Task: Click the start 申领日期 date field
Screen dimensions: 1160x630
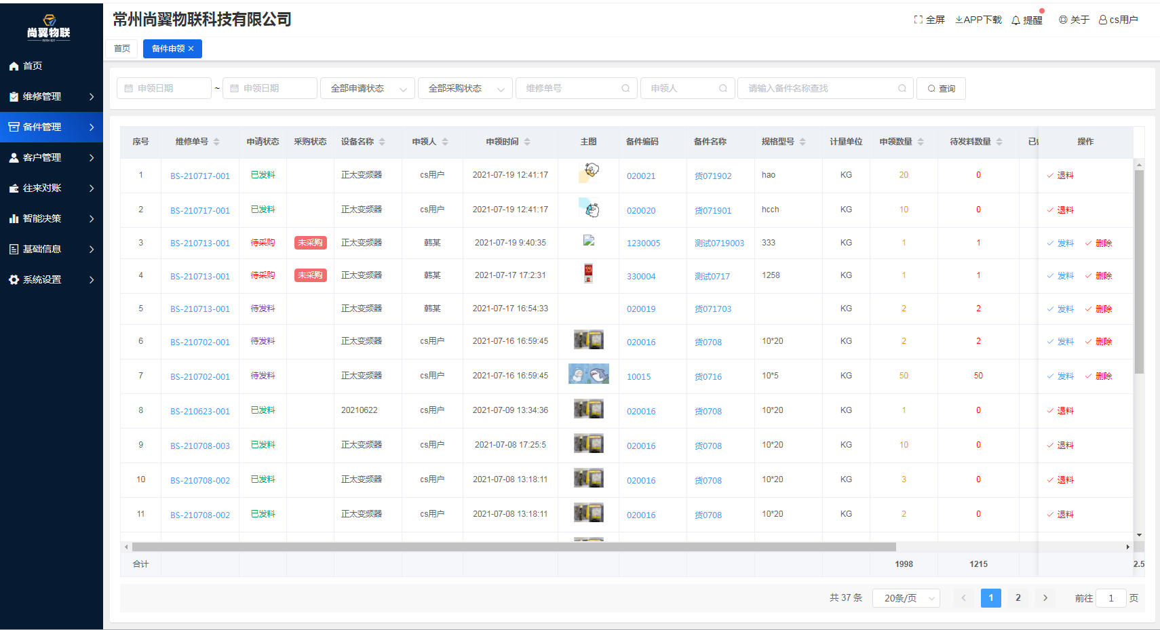Action: point(164,89)
